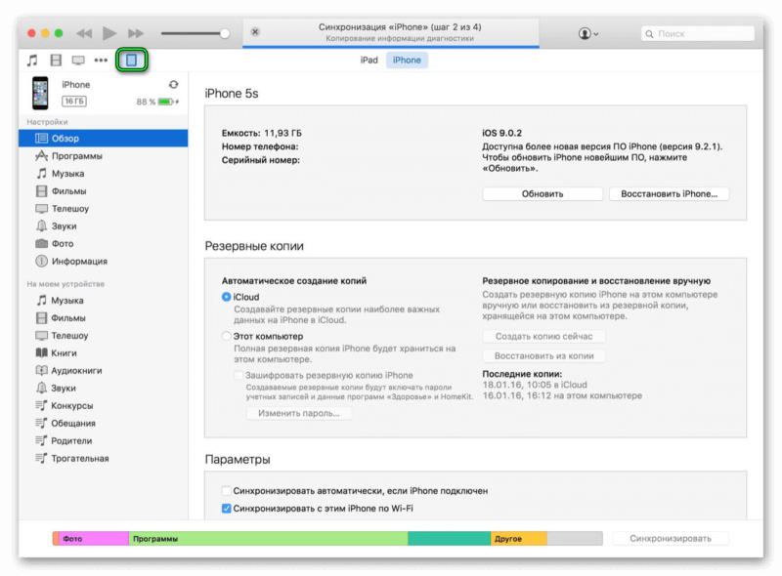
Task: Click Восстановить из копии button
Action: [x=543, y=355]
